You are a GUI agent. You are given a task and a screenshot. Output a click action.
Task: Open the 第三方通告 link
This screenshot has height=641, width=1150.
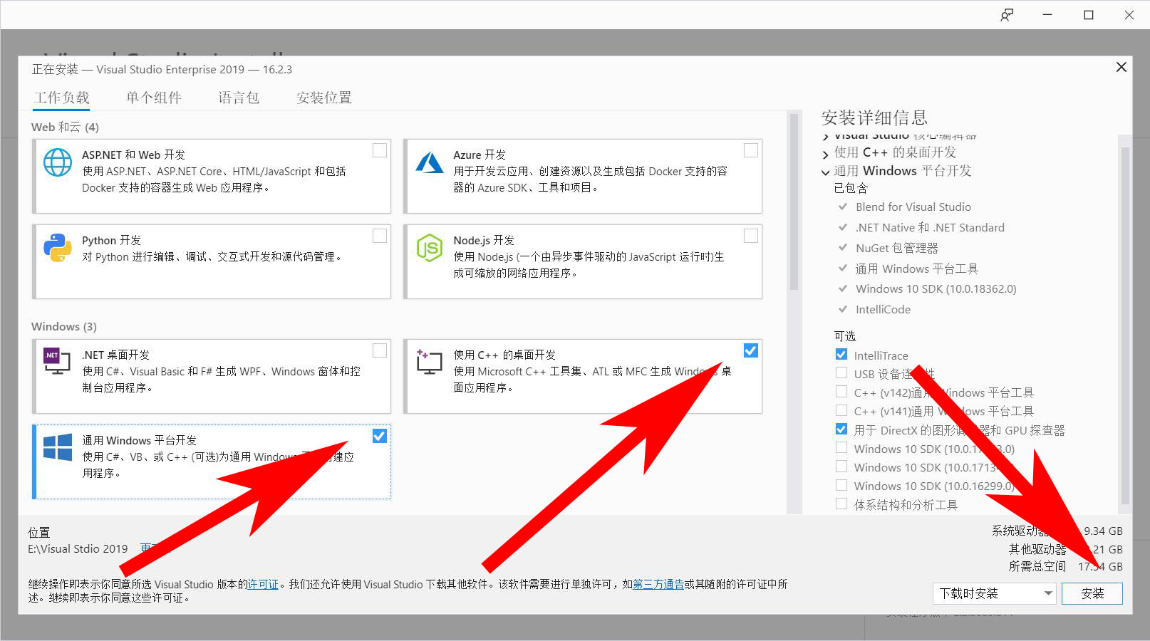[658, 584]
